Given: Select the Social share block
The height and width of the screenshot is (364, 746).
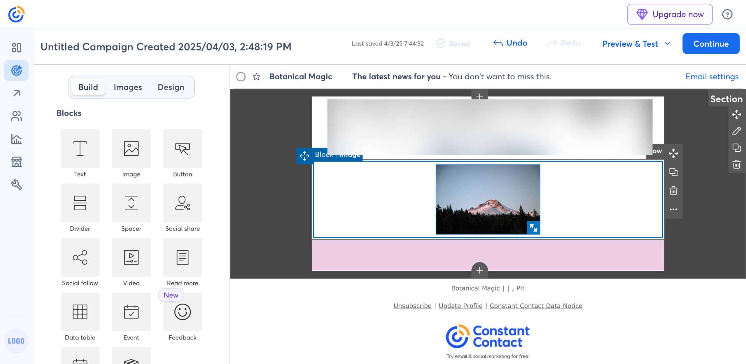Looking at the screenshot, I should (x=182, y=208).
